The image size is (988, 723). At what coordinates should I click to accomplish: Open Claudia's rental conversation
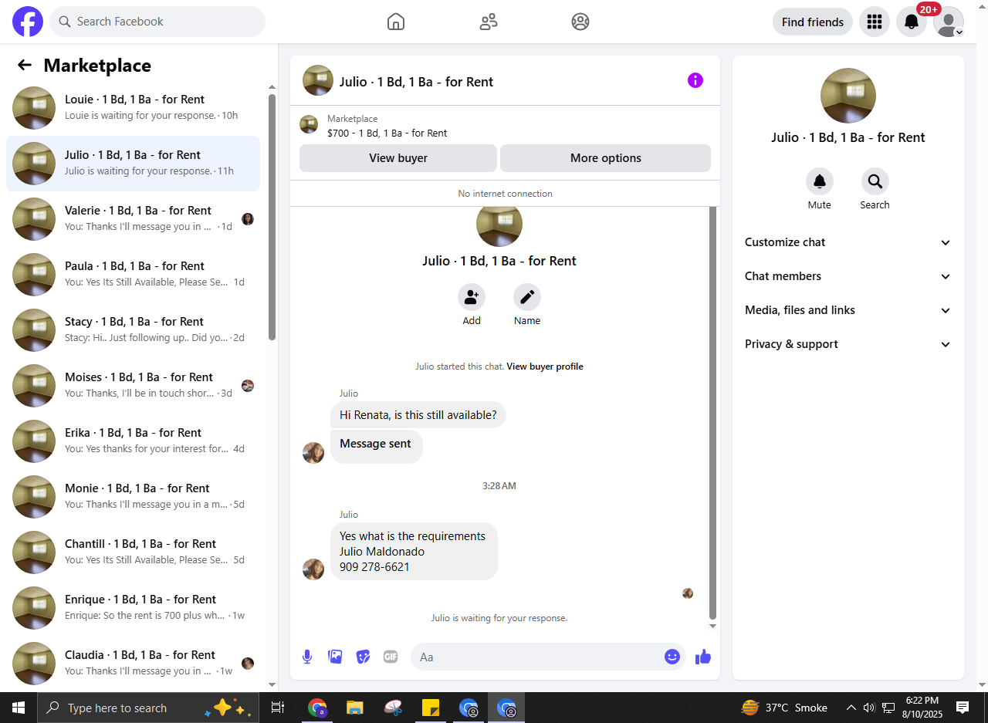tap(133, 664)
